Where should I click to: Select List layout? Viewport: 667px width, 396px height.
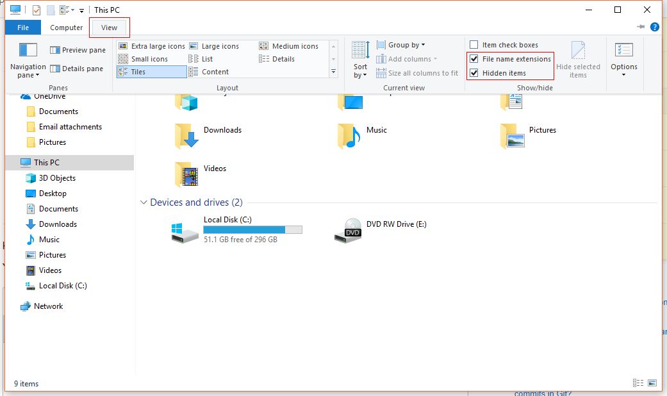coord(201,59)
